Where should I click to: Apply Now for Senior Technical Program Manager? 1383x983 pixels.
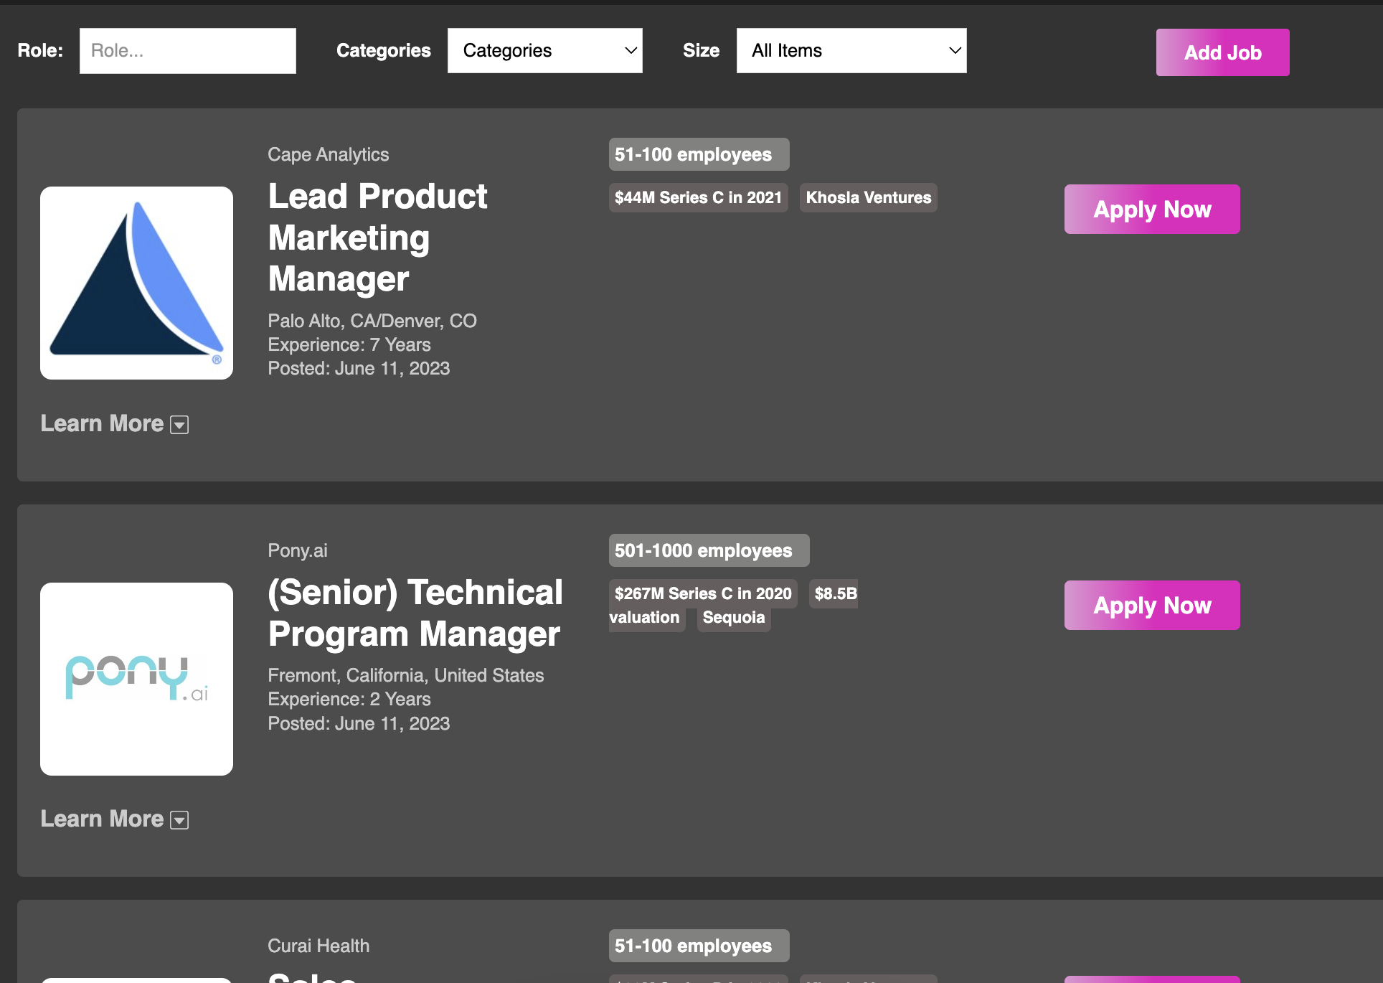click(x=1152, y=605)
